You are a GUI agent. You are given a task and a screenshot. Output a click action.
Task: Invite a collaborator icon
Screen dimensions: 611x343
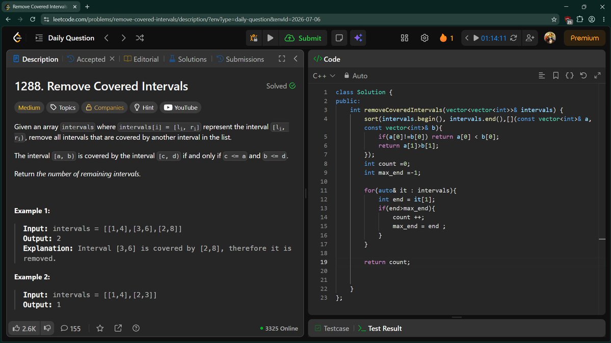(530, 38)
